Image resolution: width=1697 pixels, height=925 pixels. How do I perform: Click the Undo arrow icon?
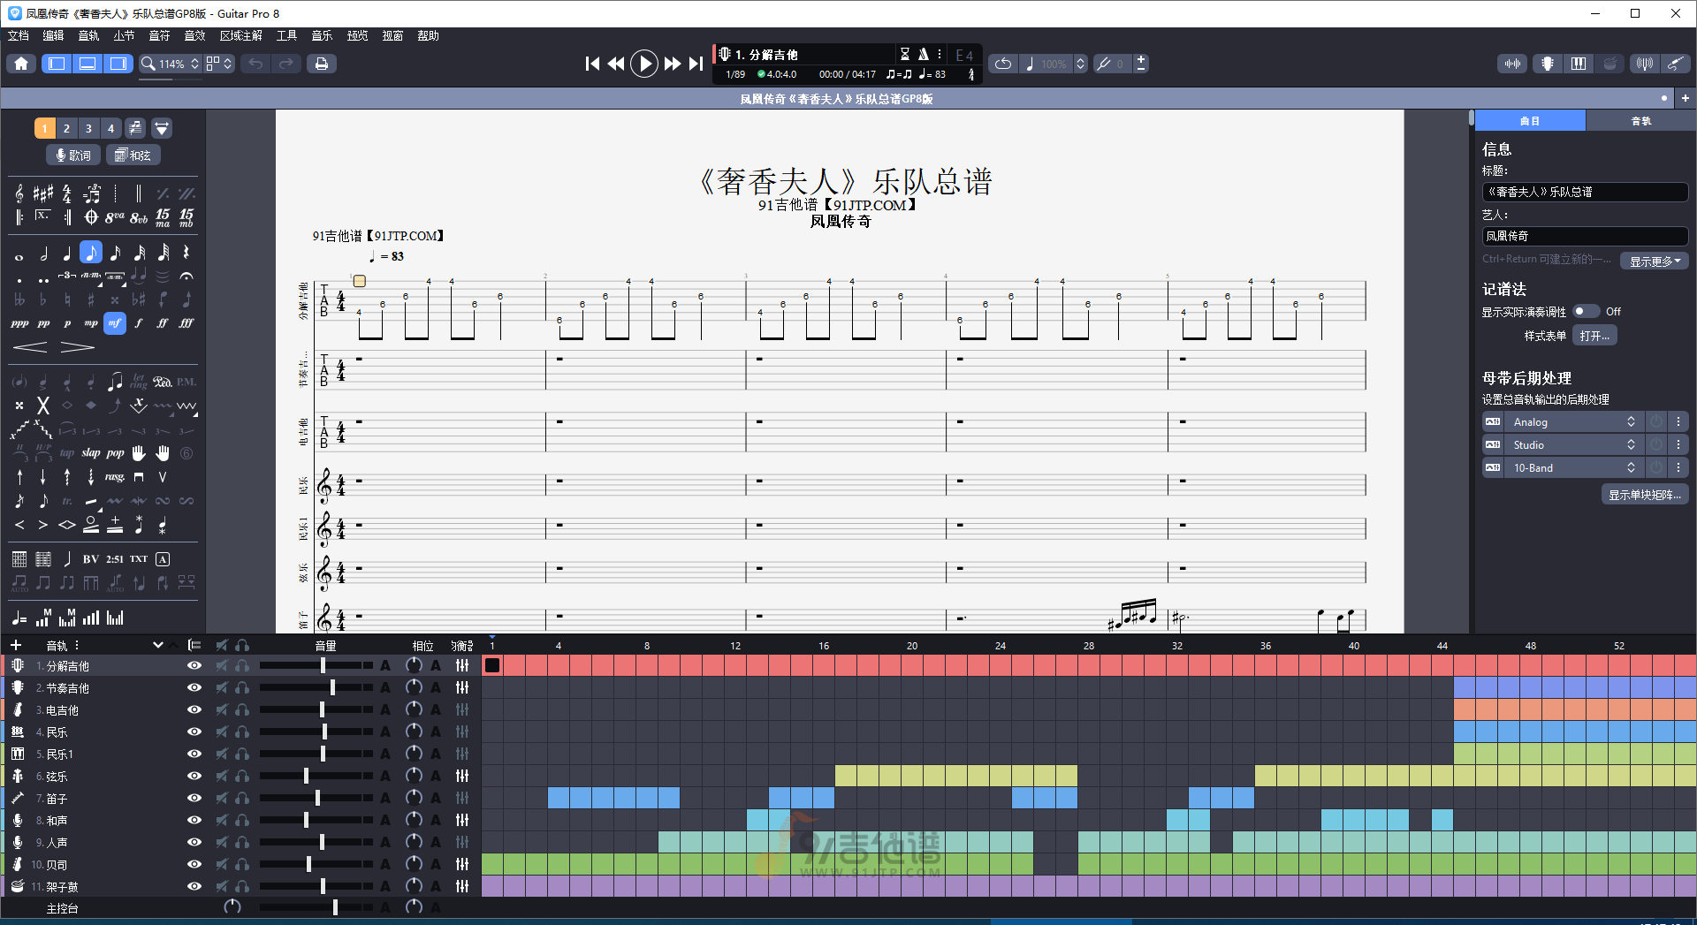pyautogui.click(x=255, y=64)
